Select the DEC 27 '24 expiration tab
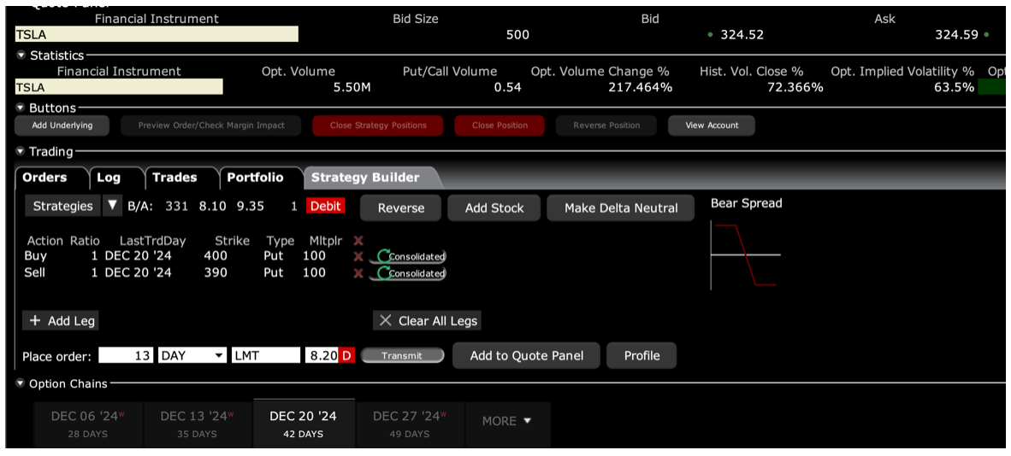1011x456 pixels. [x=410, y=424]
